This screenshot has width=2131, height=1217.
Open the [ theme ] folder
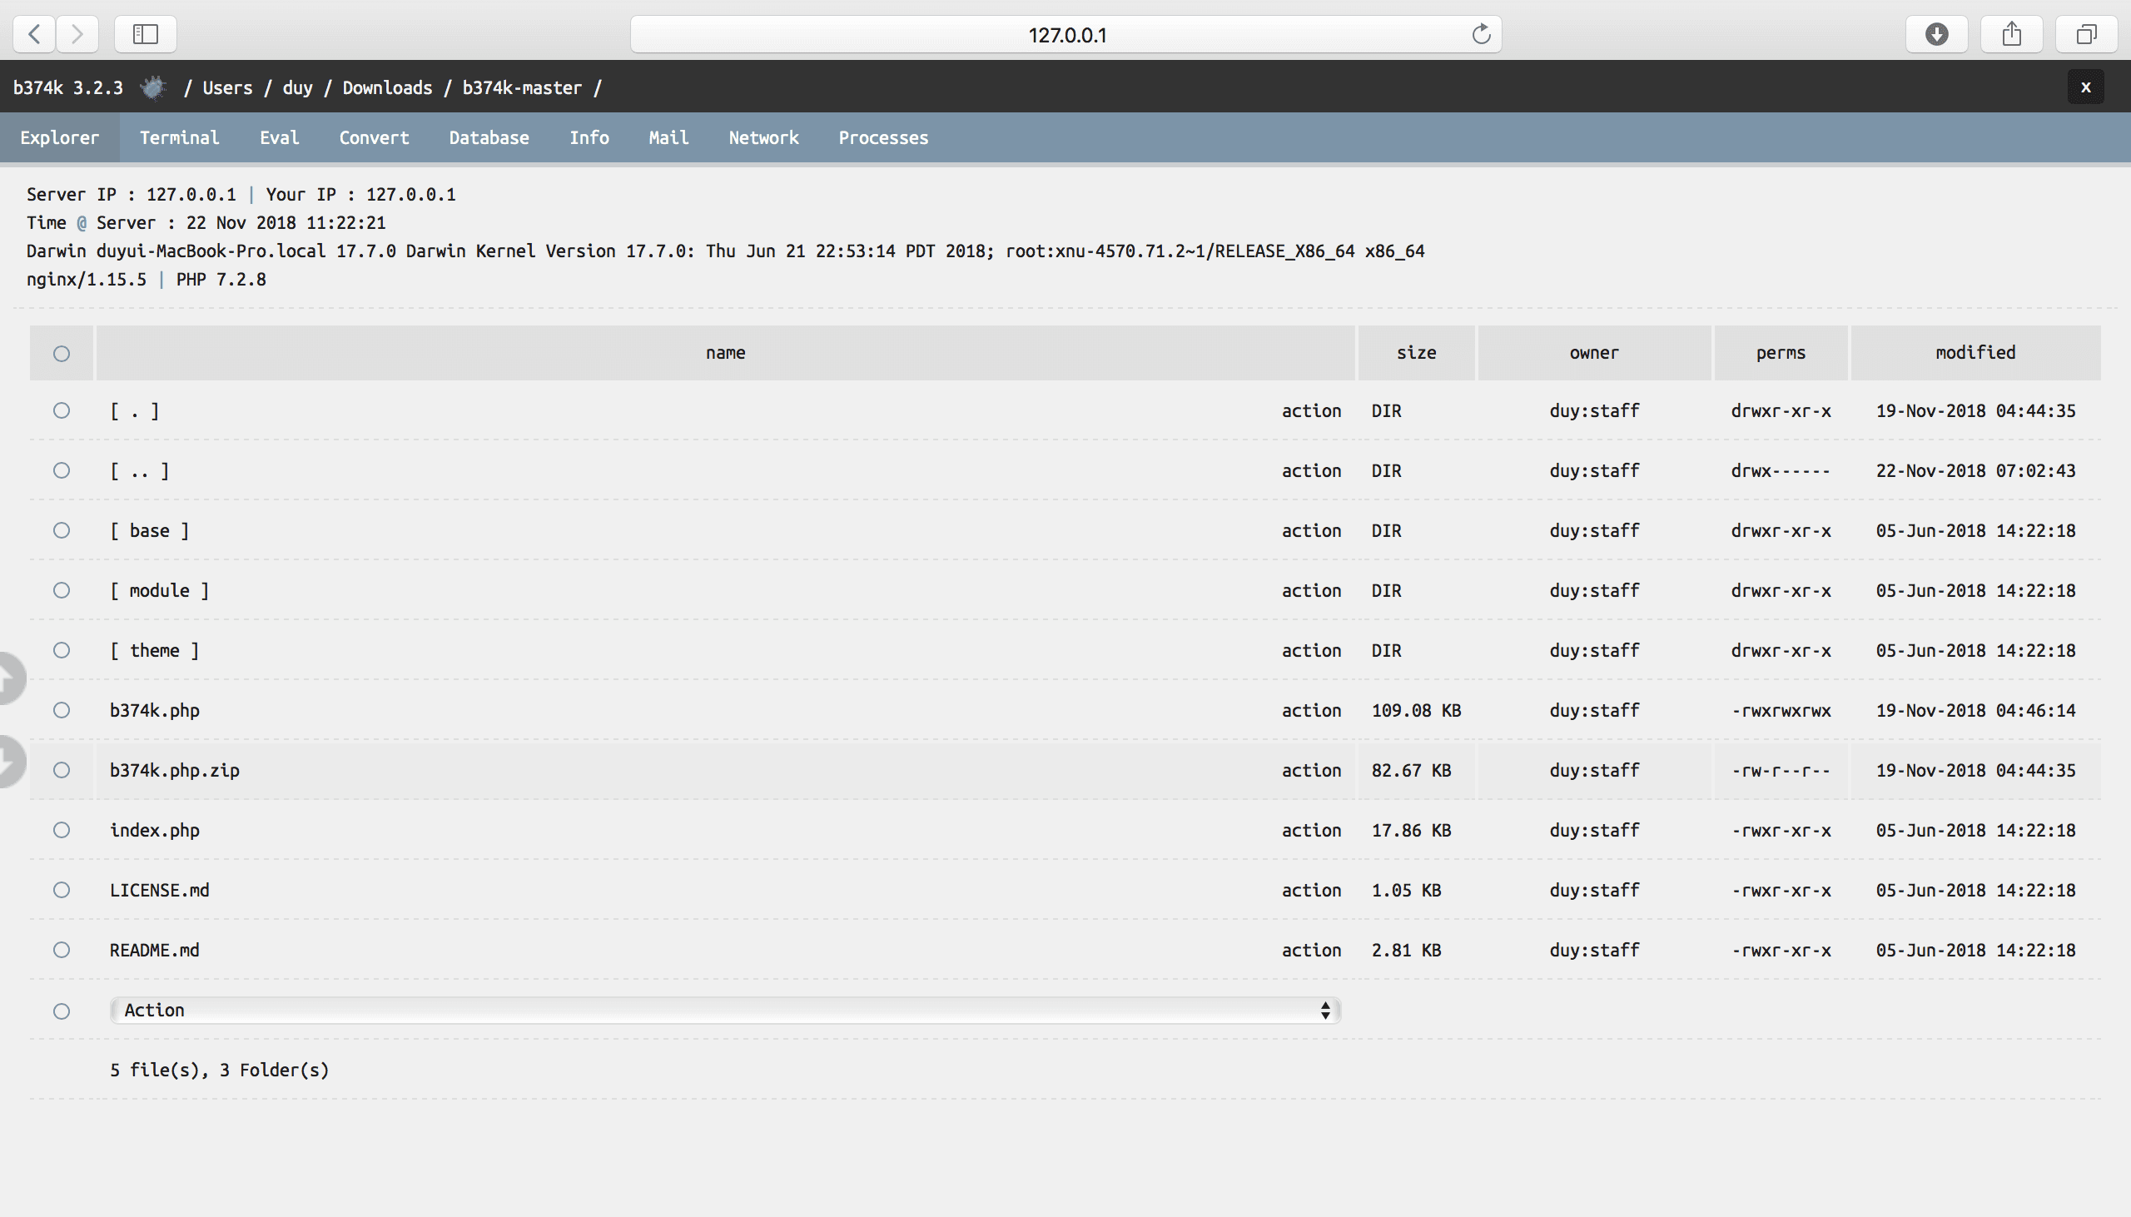tap(155, 651)
